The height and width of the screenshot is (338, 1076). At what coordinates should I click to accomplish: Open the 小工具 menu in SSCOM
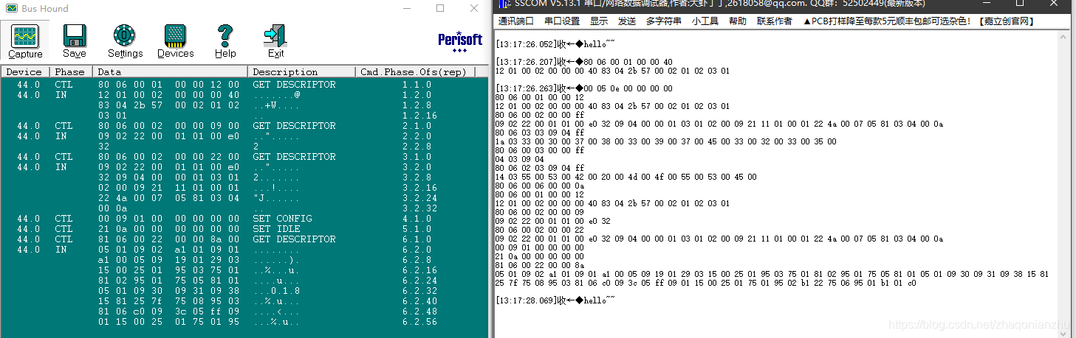[x=705, y=21]
